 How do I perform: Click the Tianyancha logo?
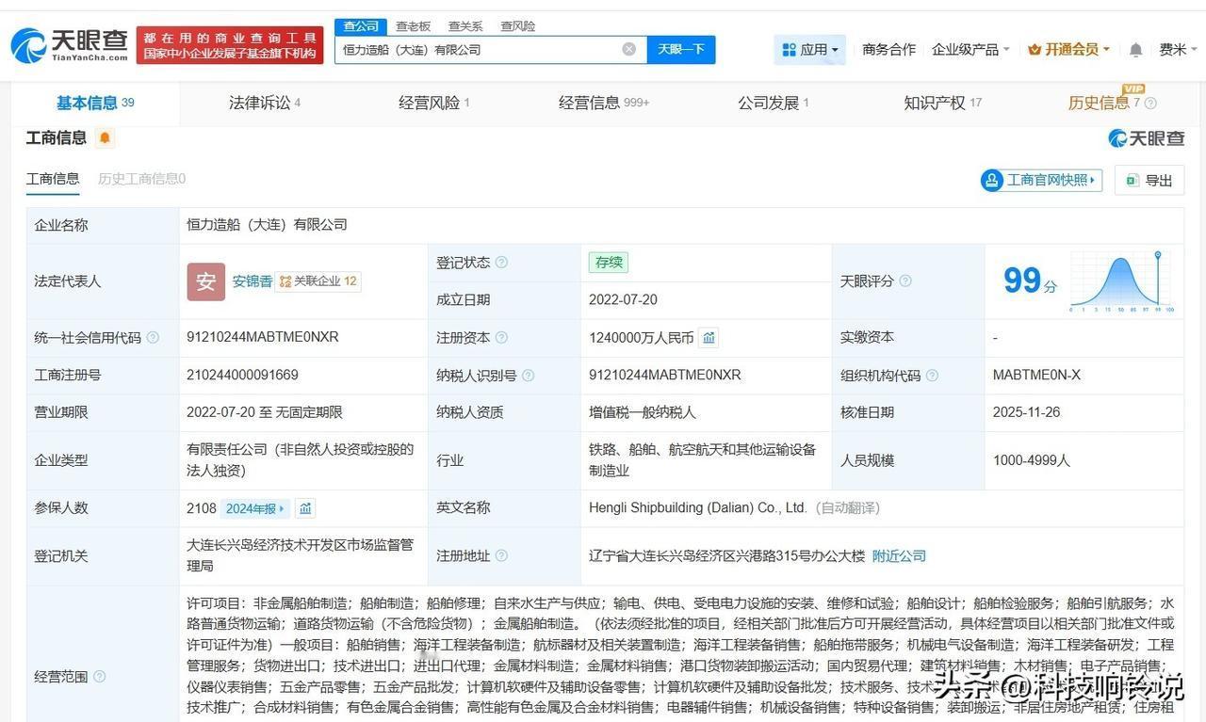click(69, 45)
